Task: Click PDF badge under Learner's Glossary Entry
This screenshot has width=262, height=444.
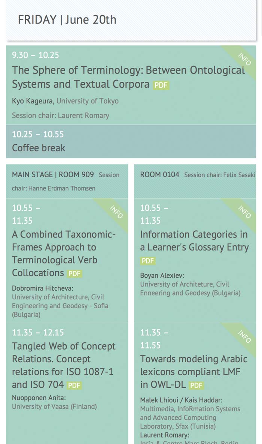Action: [147, 261]
